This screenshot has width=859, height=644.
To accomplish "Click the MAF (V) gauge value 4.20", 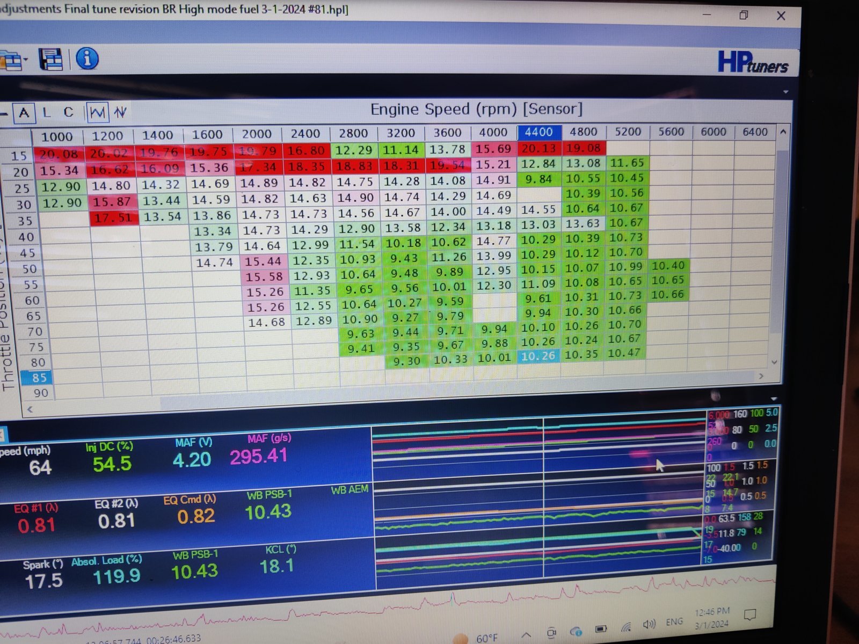I will [x=192, y=460].
